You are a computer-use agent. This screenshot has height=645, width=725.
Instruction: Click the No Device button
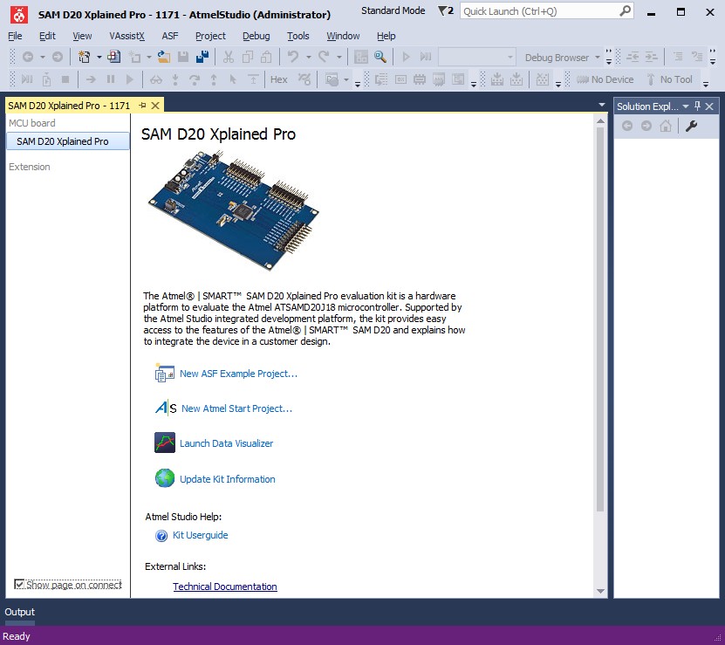[x=605, y=79]
